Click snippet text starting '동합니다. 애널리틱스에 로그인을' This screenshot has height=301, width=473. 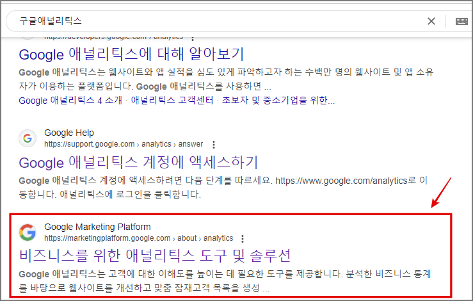110,194
